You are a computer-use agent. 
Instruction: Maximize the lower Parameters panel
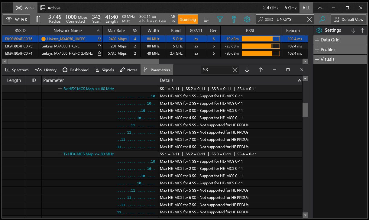[288, 70]
